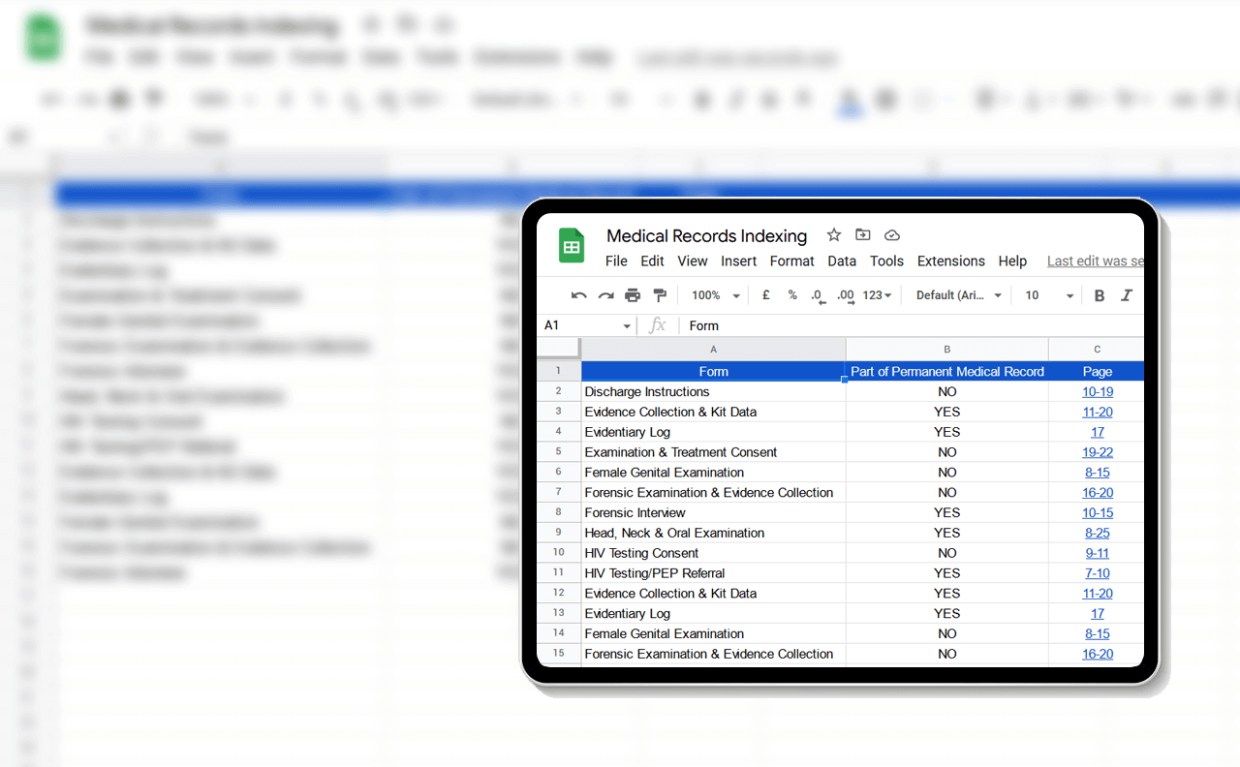Click the Redo arrow icon

pyautogui.click(x=605, y=295)
